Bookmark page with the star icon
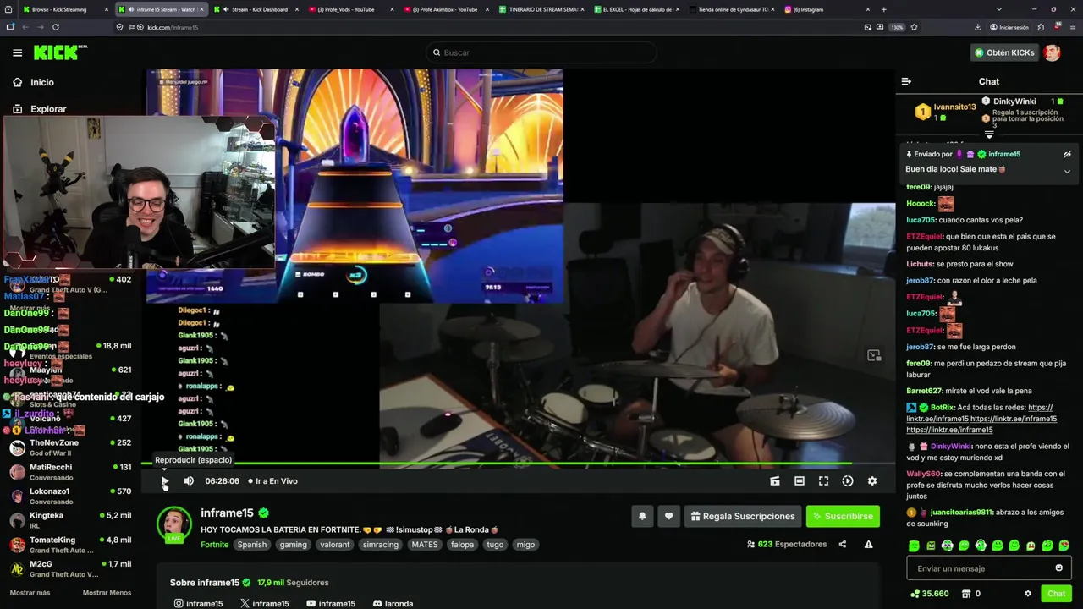 click(914, 27)
